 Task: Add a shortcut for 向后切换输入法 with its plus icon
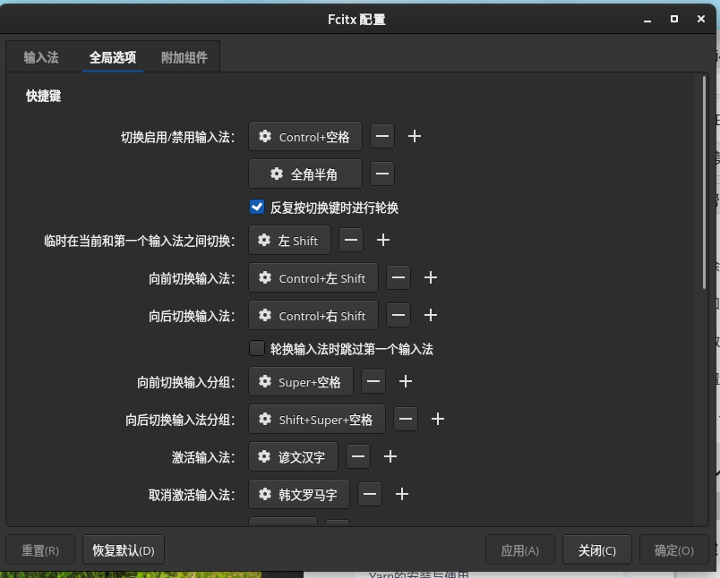tap(430, 315)
